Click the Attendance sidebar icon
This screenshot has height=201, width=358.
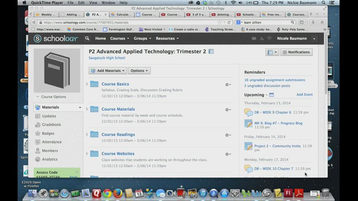pyautogui.click(x=38, y=142)
